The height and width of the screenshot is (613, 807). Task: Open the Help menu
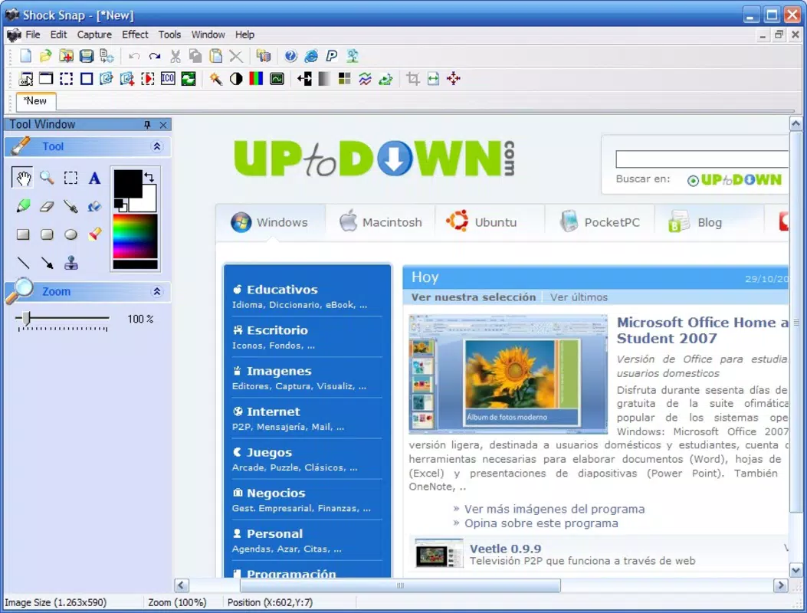click(244, 34)
